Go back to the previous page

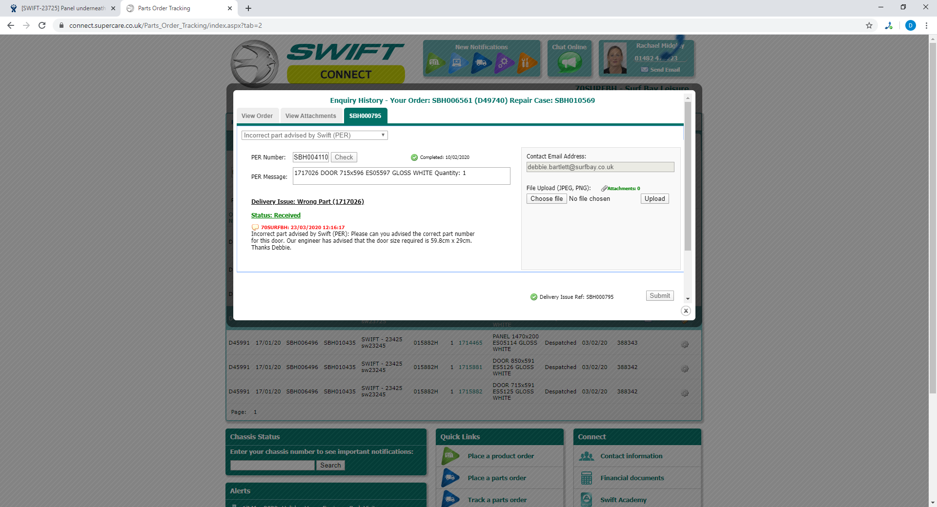pos(11,25)
